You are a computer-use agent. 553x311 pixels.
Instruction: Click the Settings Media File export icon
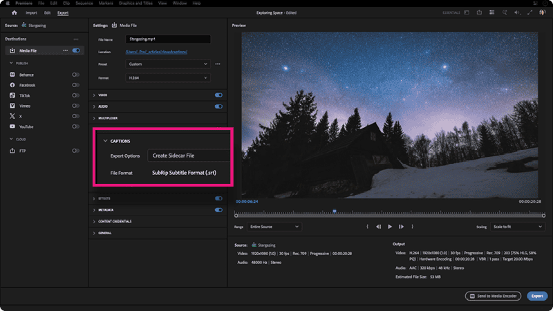(114, 25)
